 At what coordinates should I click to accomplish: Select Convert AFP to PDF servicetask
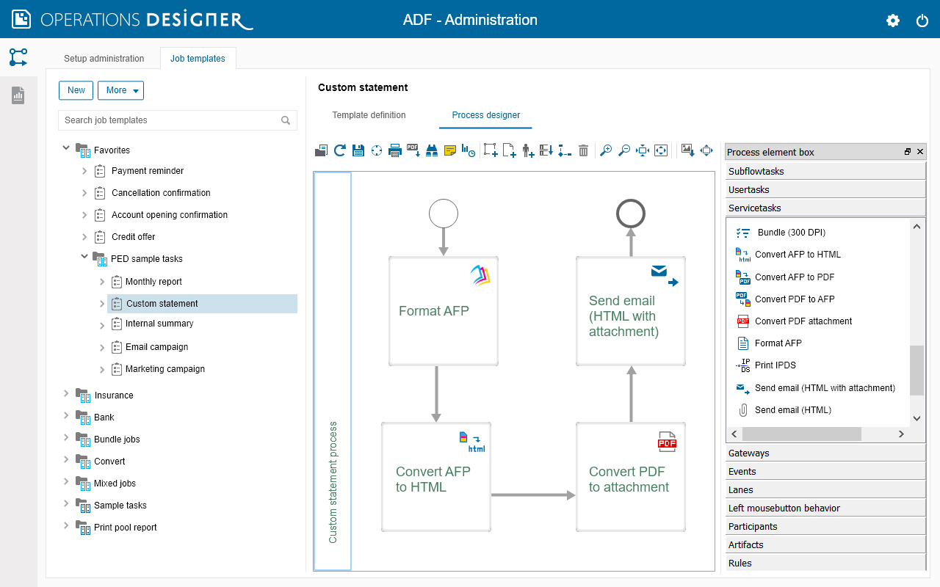pos(794,277)
